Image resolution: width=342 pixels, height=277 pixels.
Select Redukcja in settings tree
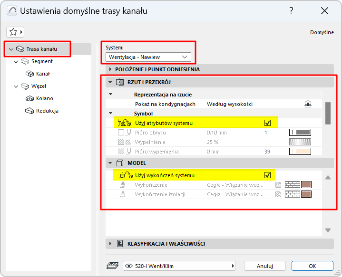pos(48,111)
